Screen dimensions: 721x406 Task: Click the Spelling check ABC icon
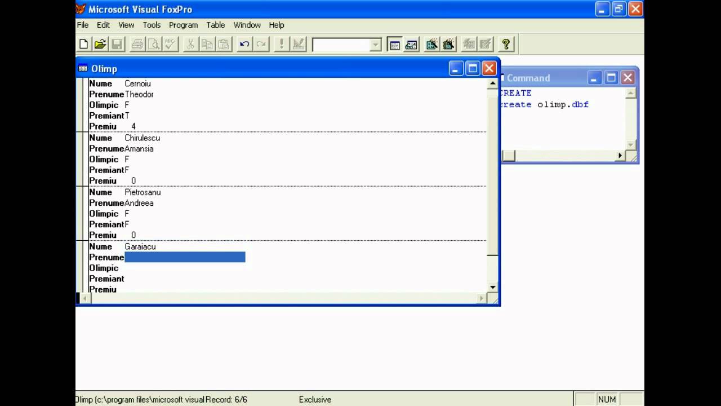[170, 45]
